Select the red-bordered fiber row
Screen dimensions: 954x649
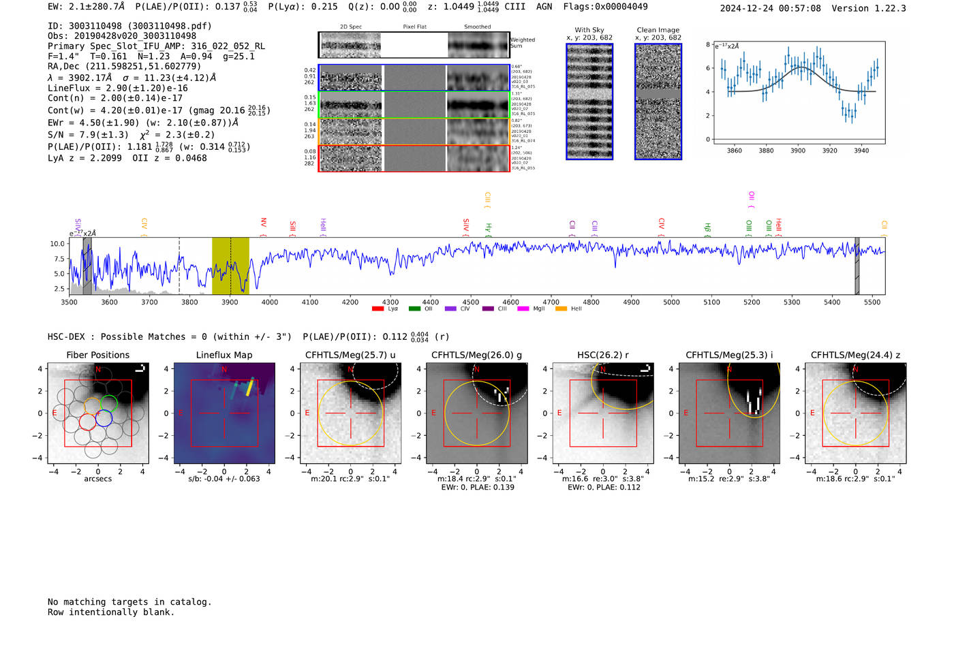(414, 158)
